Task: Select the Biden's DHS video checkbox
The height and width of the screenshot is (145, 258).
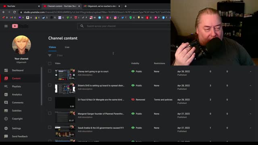Action: [50, 85]
